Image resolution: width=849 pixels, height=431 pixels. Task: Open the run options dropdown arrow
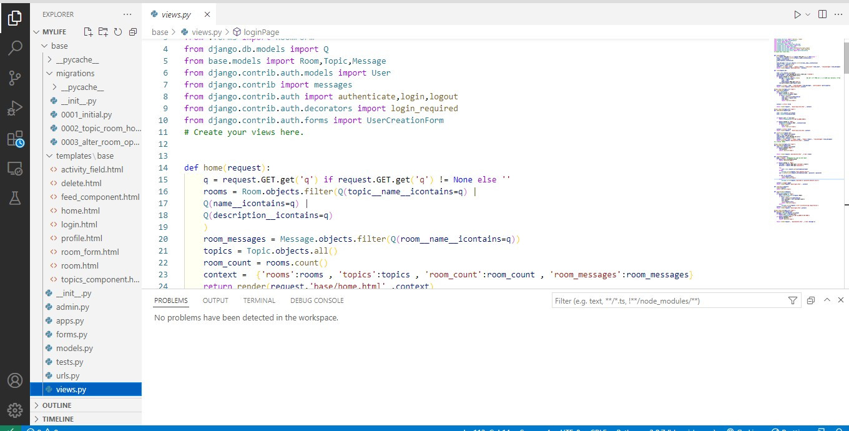808,14
